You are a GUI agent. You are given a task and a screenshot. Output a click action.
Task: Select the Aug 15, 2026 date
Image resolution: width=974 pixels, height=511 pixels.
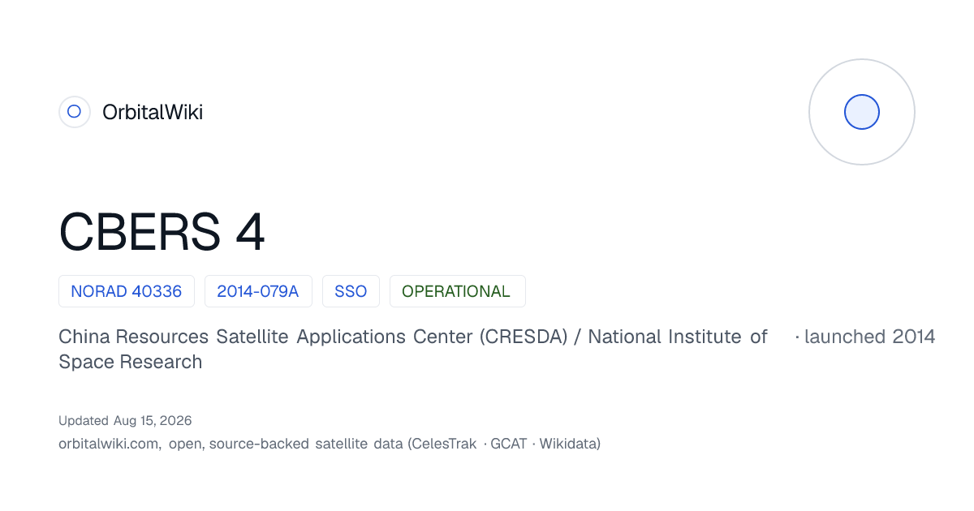tap(153, 421)
